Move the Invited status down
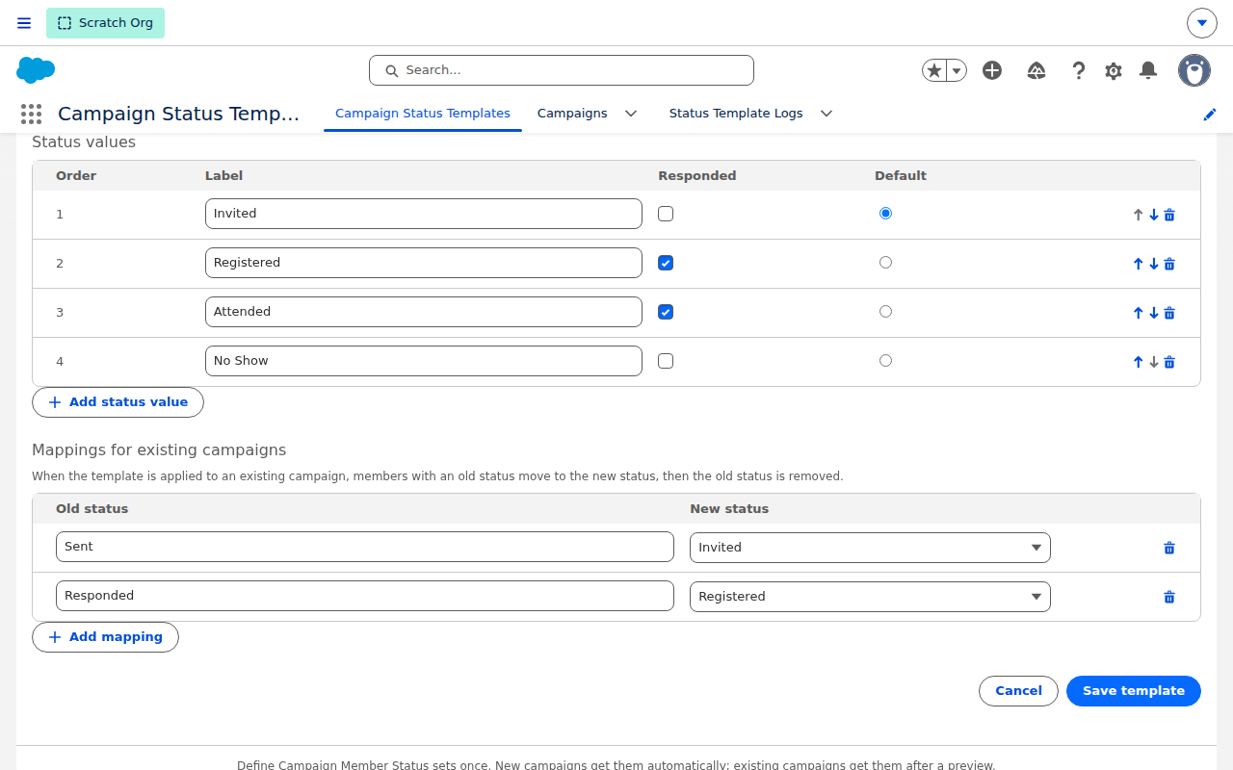 (x=1154, y=215)
